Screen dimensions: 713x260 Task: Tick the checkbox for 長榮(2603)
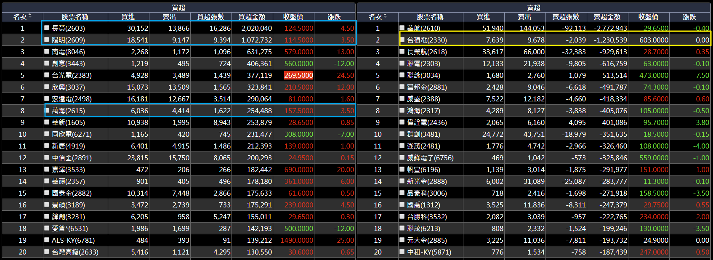point(47,28)
